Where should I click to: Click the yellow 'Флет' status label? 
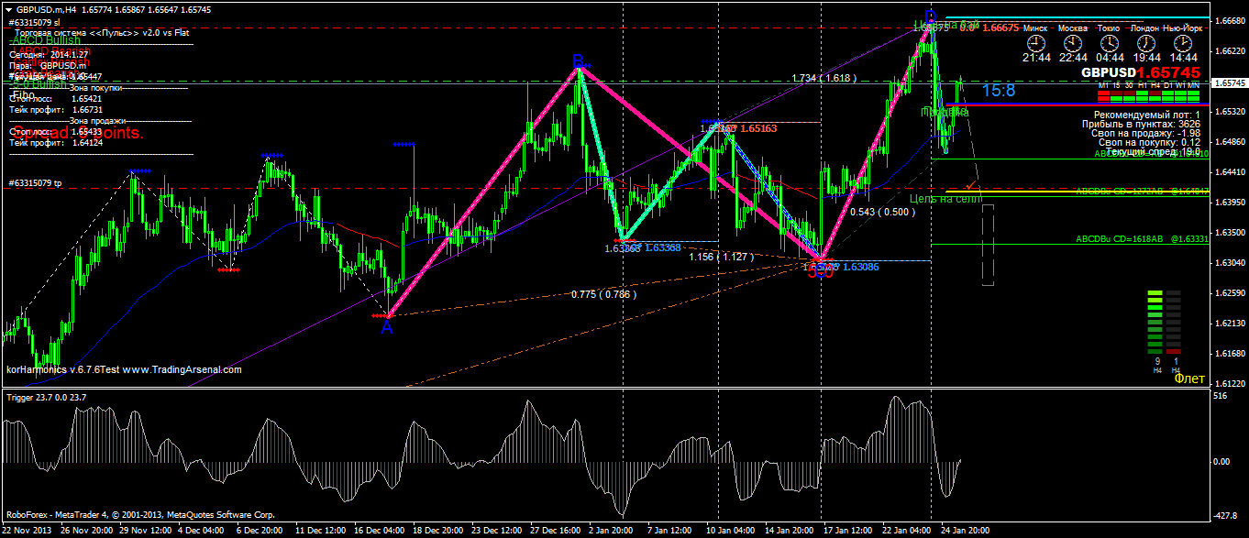1189,379
